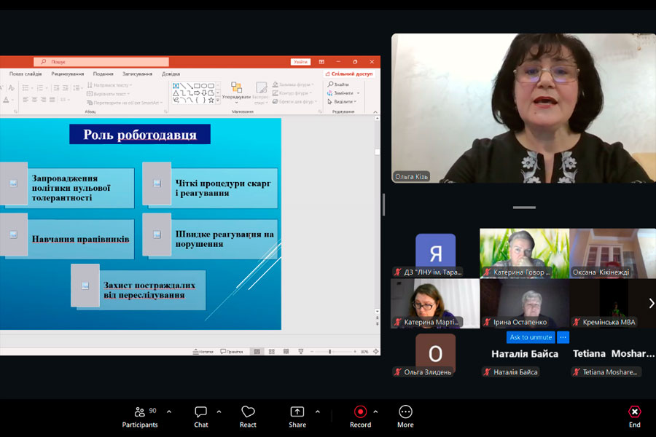The width and height of the screenshot is (656, 437).
Task: Switch to Reading view in status bar
Action: [x=286, y=352]
